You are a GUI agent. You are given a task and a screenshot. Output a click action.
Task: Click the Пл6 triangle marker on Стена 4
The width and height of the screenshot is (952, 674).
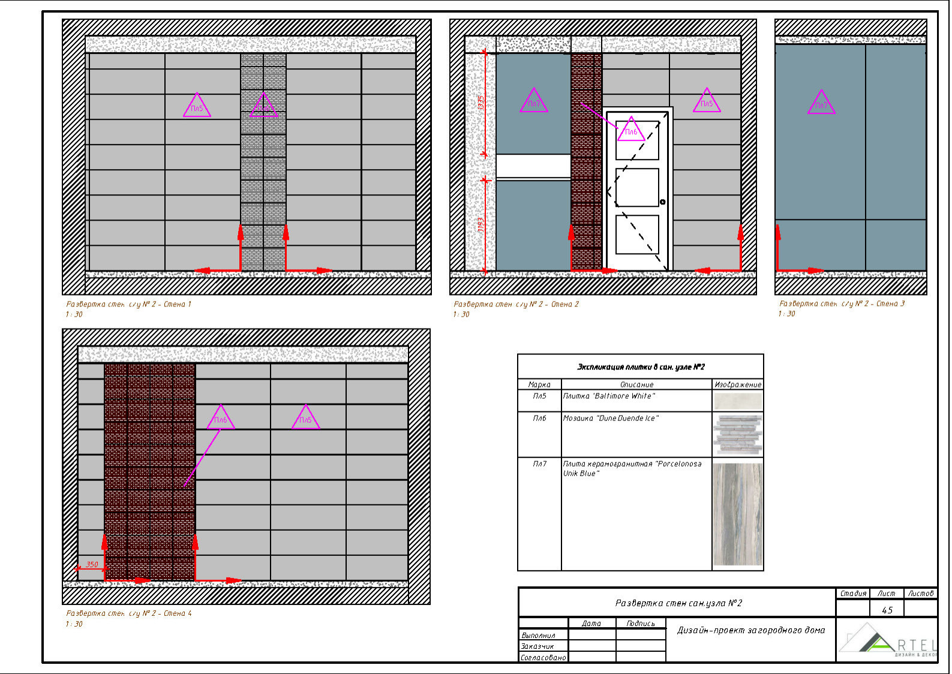pos(220,419)
